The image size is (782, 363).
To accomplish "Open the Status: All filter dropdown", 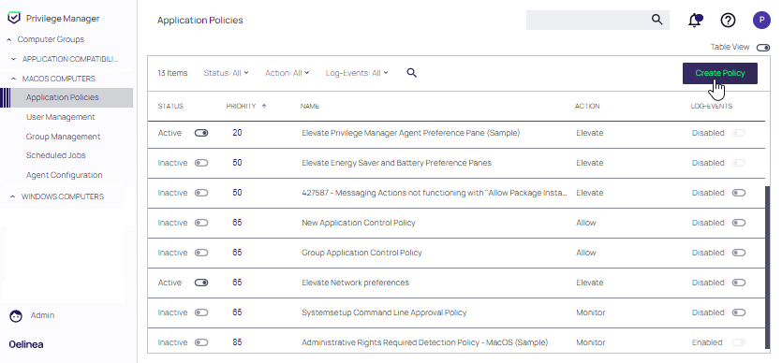I will tap(226, 73).
